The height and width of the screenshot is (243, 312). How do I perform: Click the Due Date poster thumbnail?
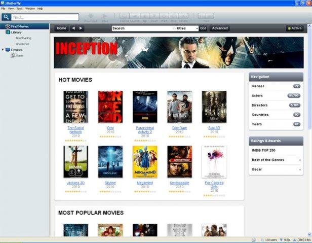179,107
